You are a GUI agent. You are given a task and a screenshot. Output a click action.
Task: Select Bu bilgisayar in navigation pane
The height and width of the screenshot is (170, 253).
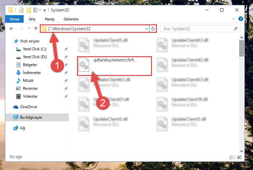[37, 117]
